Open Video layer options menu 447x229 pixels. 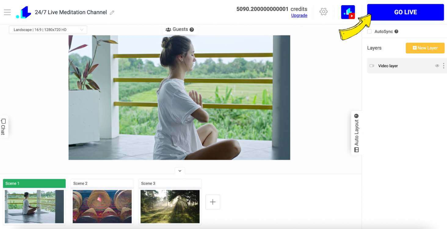444,66
